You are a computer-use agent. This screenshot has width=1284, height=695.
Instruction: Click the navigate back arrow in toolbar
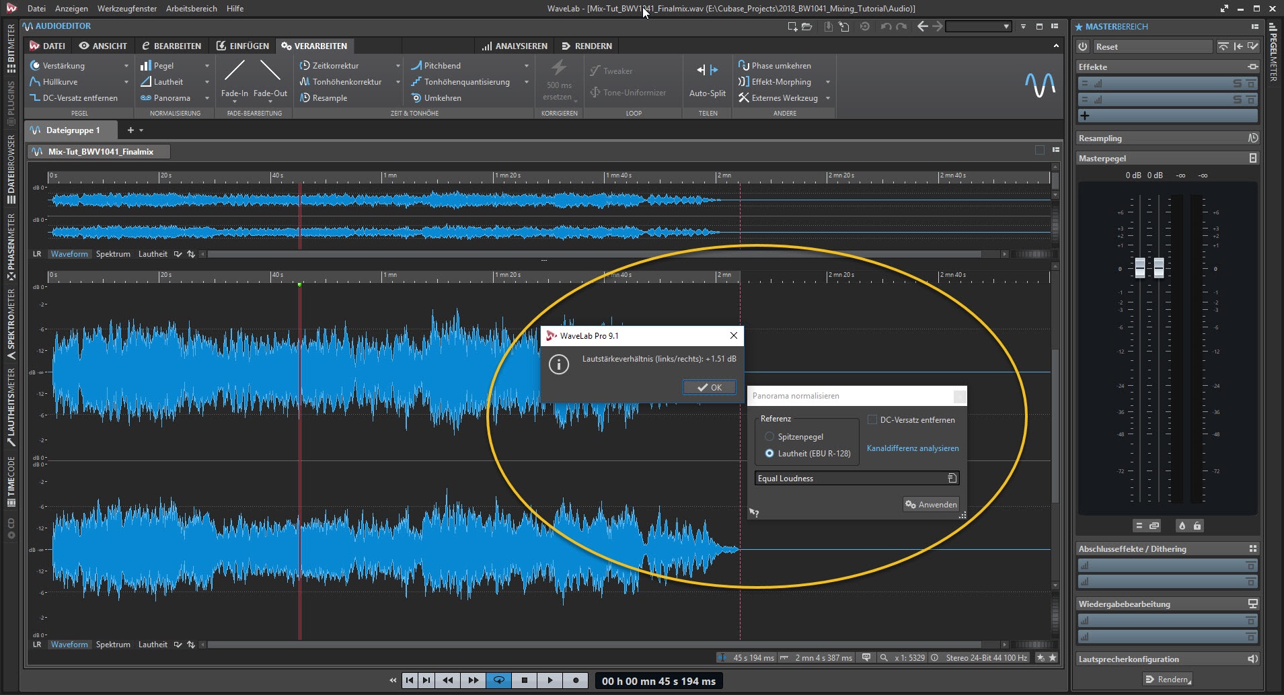(923, 26)
